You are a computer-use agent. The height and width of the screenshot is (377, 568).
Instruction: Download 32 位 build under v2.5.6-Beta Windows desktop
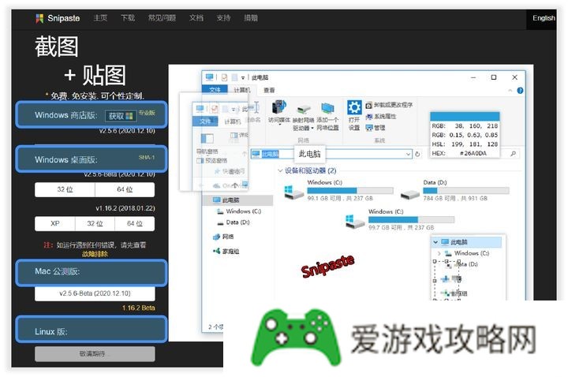pyautogui.click(x=65, y=189)
